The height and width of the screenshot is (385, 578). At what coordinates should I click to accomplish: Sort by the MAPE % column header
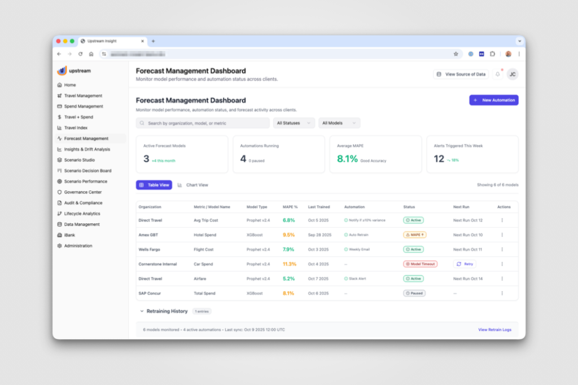point(290,207)
